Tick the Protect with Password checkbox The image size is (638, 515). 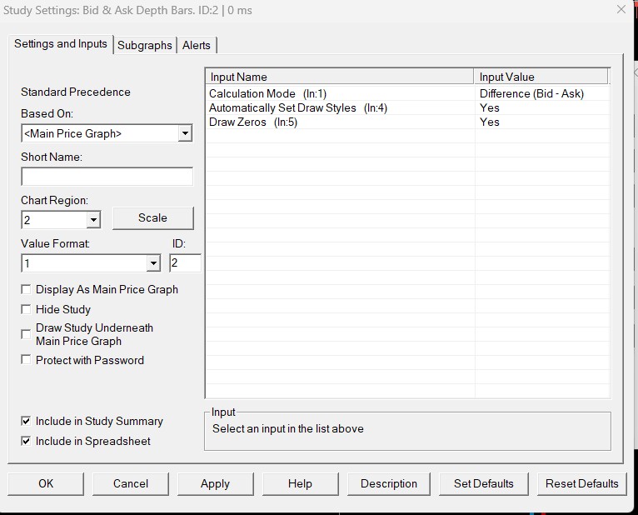pyautogui.click(x=27, y=360)
